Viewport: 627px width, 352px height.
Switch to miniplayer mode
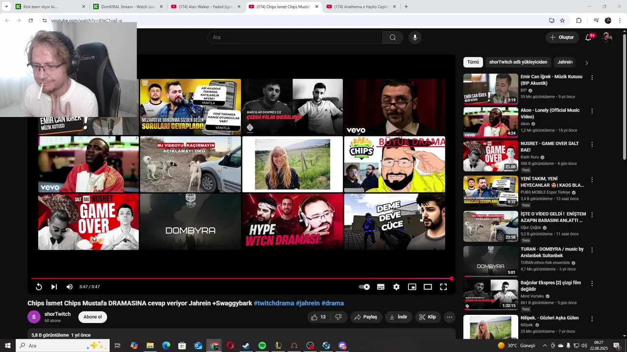[412, 287]
